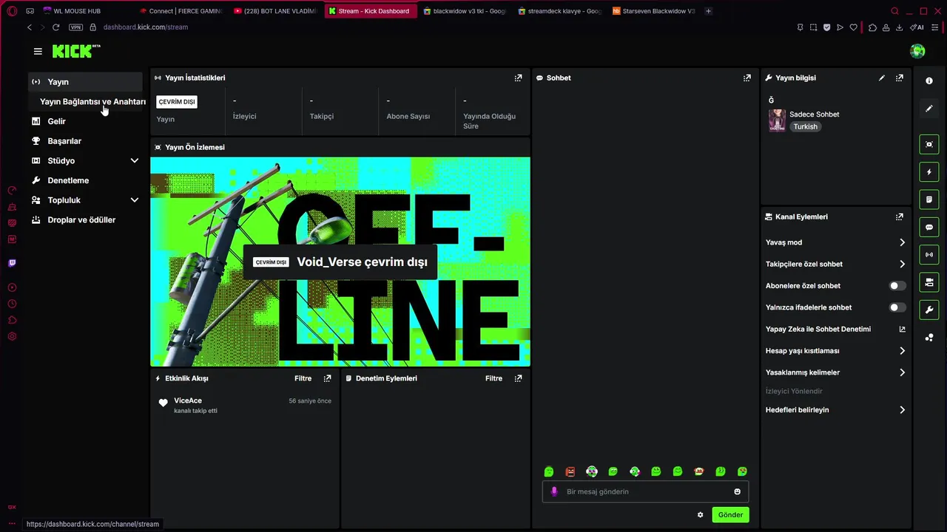Screen dimensions: 947x532
Task: Pop out the Etkinlik Akışı panel
Action: 327,378
